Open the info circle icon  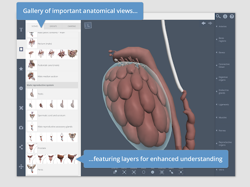225,17
